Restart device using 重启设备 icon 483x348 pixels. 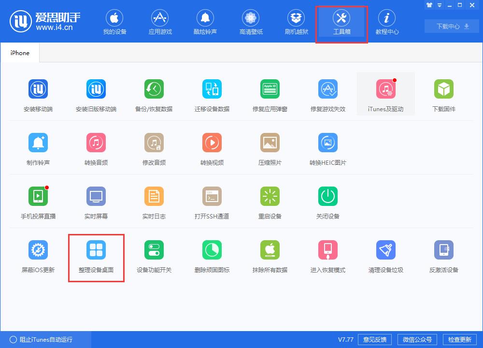[x=270, y=202]
